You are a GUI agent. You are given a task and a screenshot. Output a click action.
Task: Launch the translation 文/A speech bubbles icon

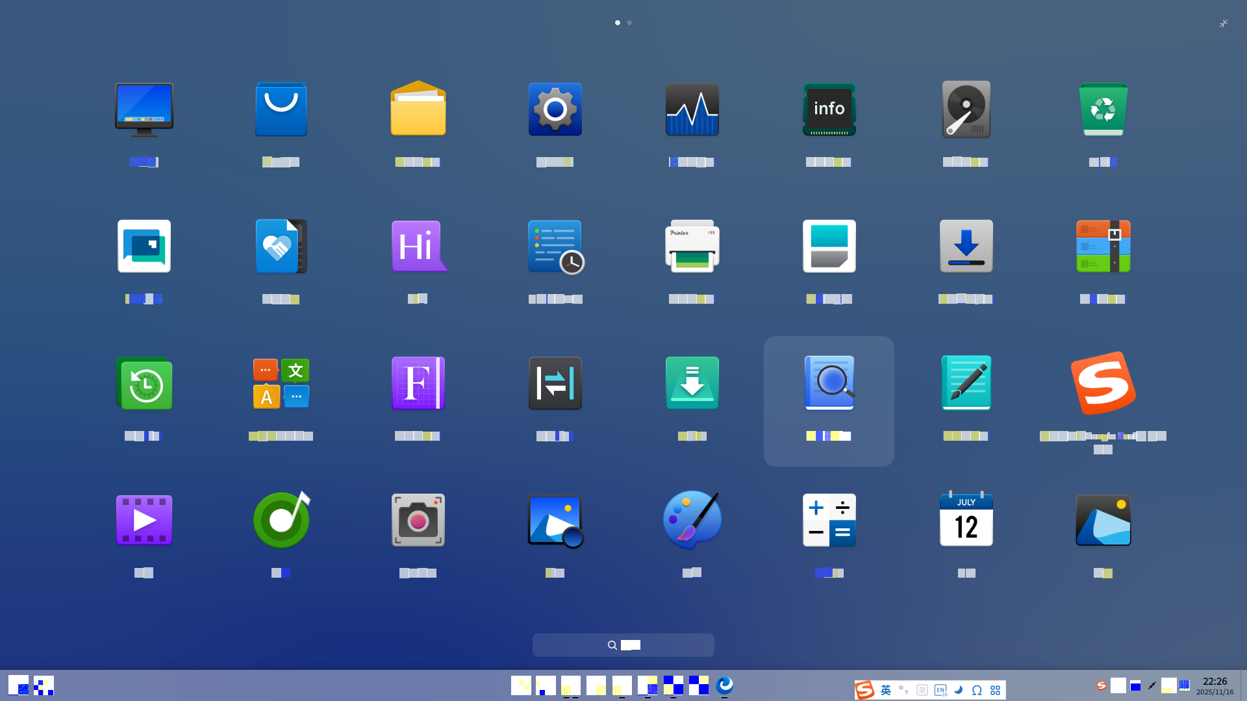pyautogui.click(x=281, y=383)
